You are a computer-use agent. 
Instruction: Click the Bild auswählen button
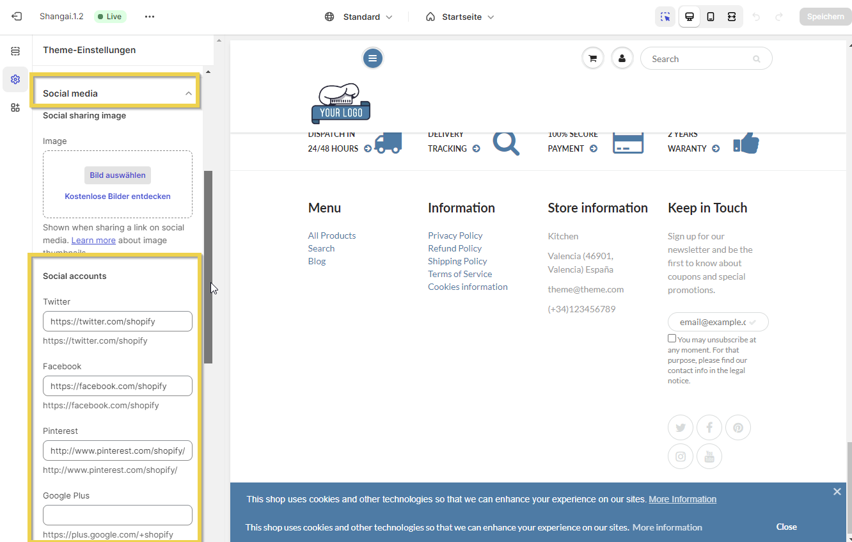click(x=118, y=175)
